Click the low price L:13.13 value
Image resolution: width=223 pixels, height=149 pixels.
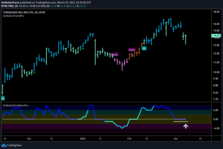72,6
